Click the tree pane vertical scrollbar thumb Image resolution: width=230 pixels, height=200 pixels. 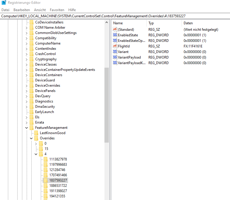[107, 105]
